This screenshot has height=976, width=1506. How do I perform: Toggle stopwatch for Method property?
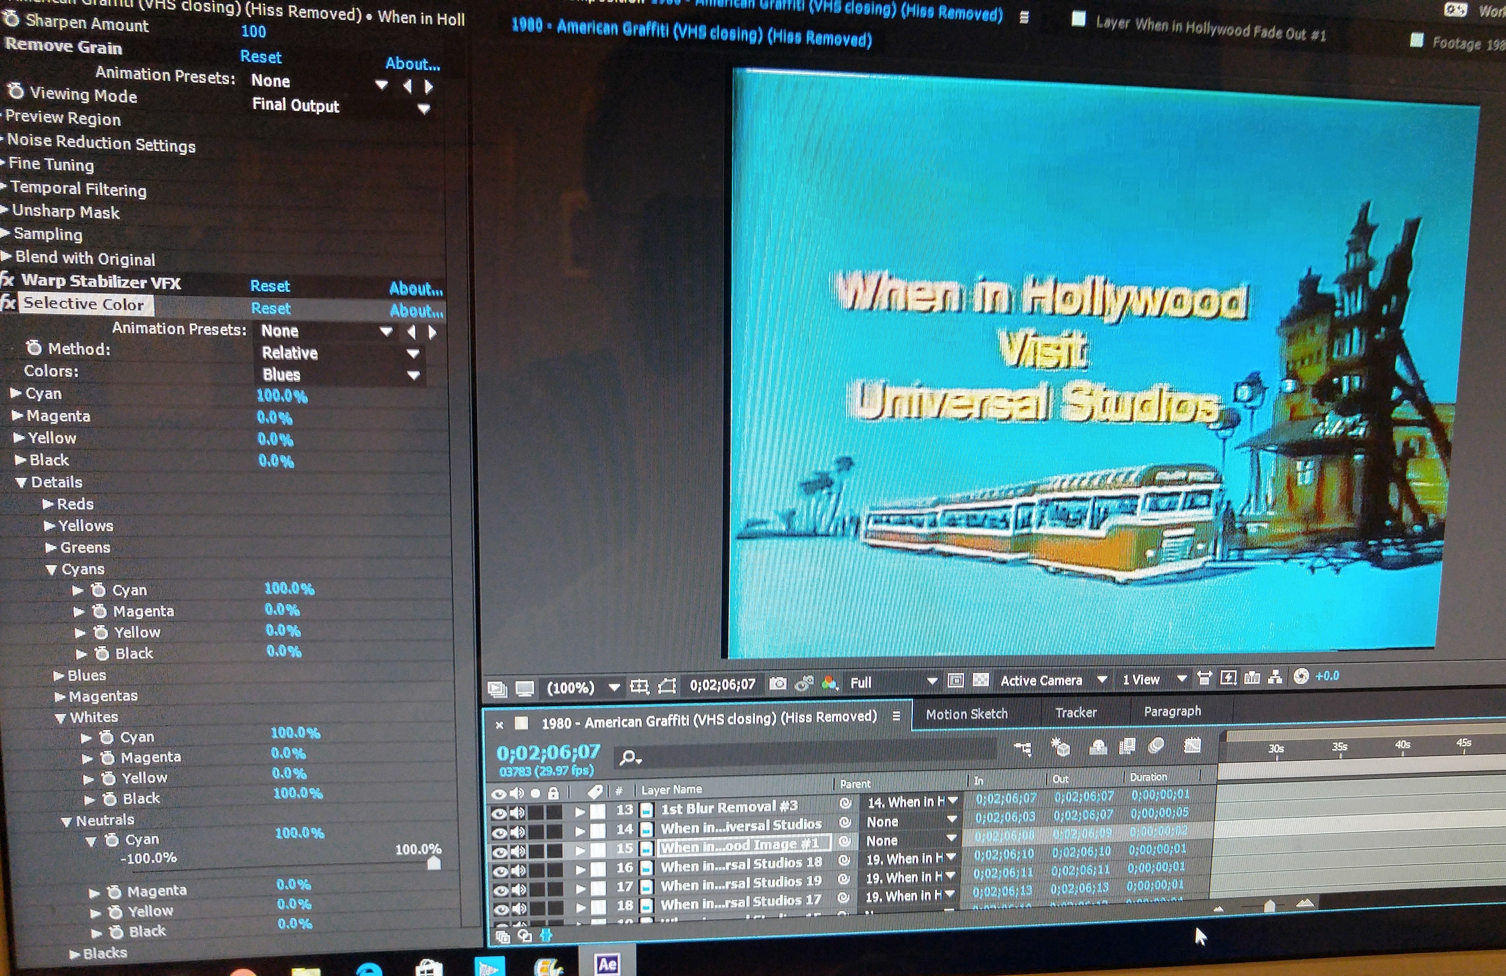click(x=34, y=348)
